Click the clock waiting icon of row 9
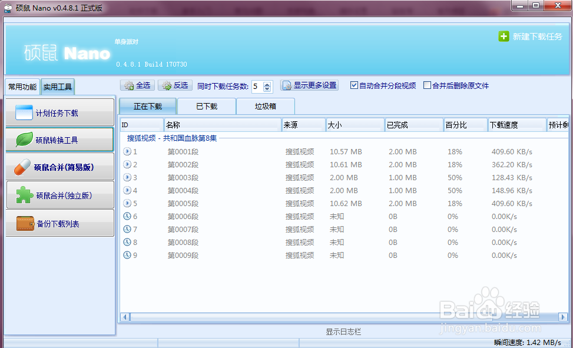Screen dimensions: 573x348 tap(127, 255)
